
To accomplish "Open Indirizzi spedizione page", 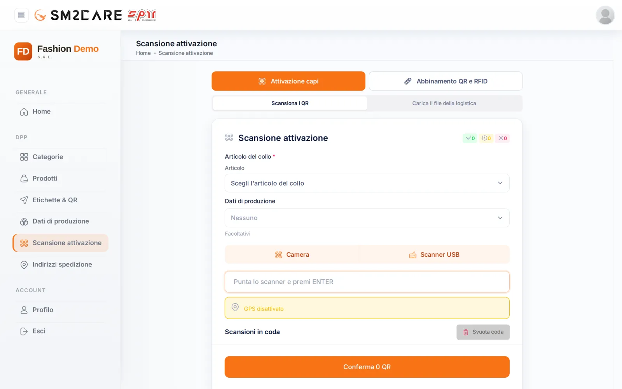I will [x=60, y=265].
